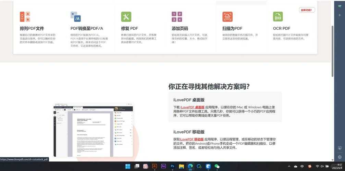Click the Windows Start button
The height and width of the screenshot is (171, 345).
(128, 166)
